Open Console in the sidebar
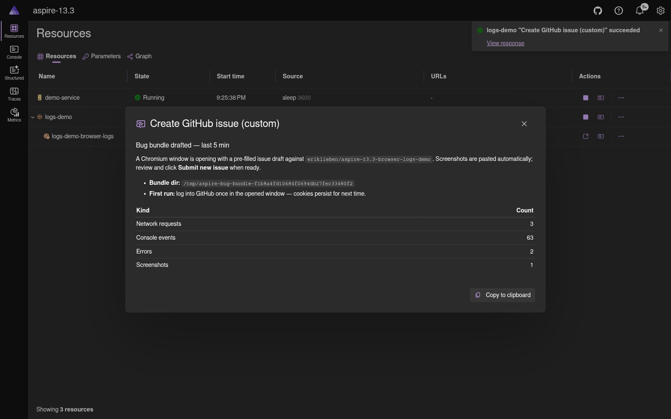The image size is (671, 419). pos(14,52)
